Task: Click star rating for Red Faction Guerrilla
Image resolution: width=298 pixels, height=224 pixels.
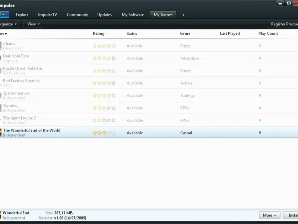Action: (x=104, y=83)
